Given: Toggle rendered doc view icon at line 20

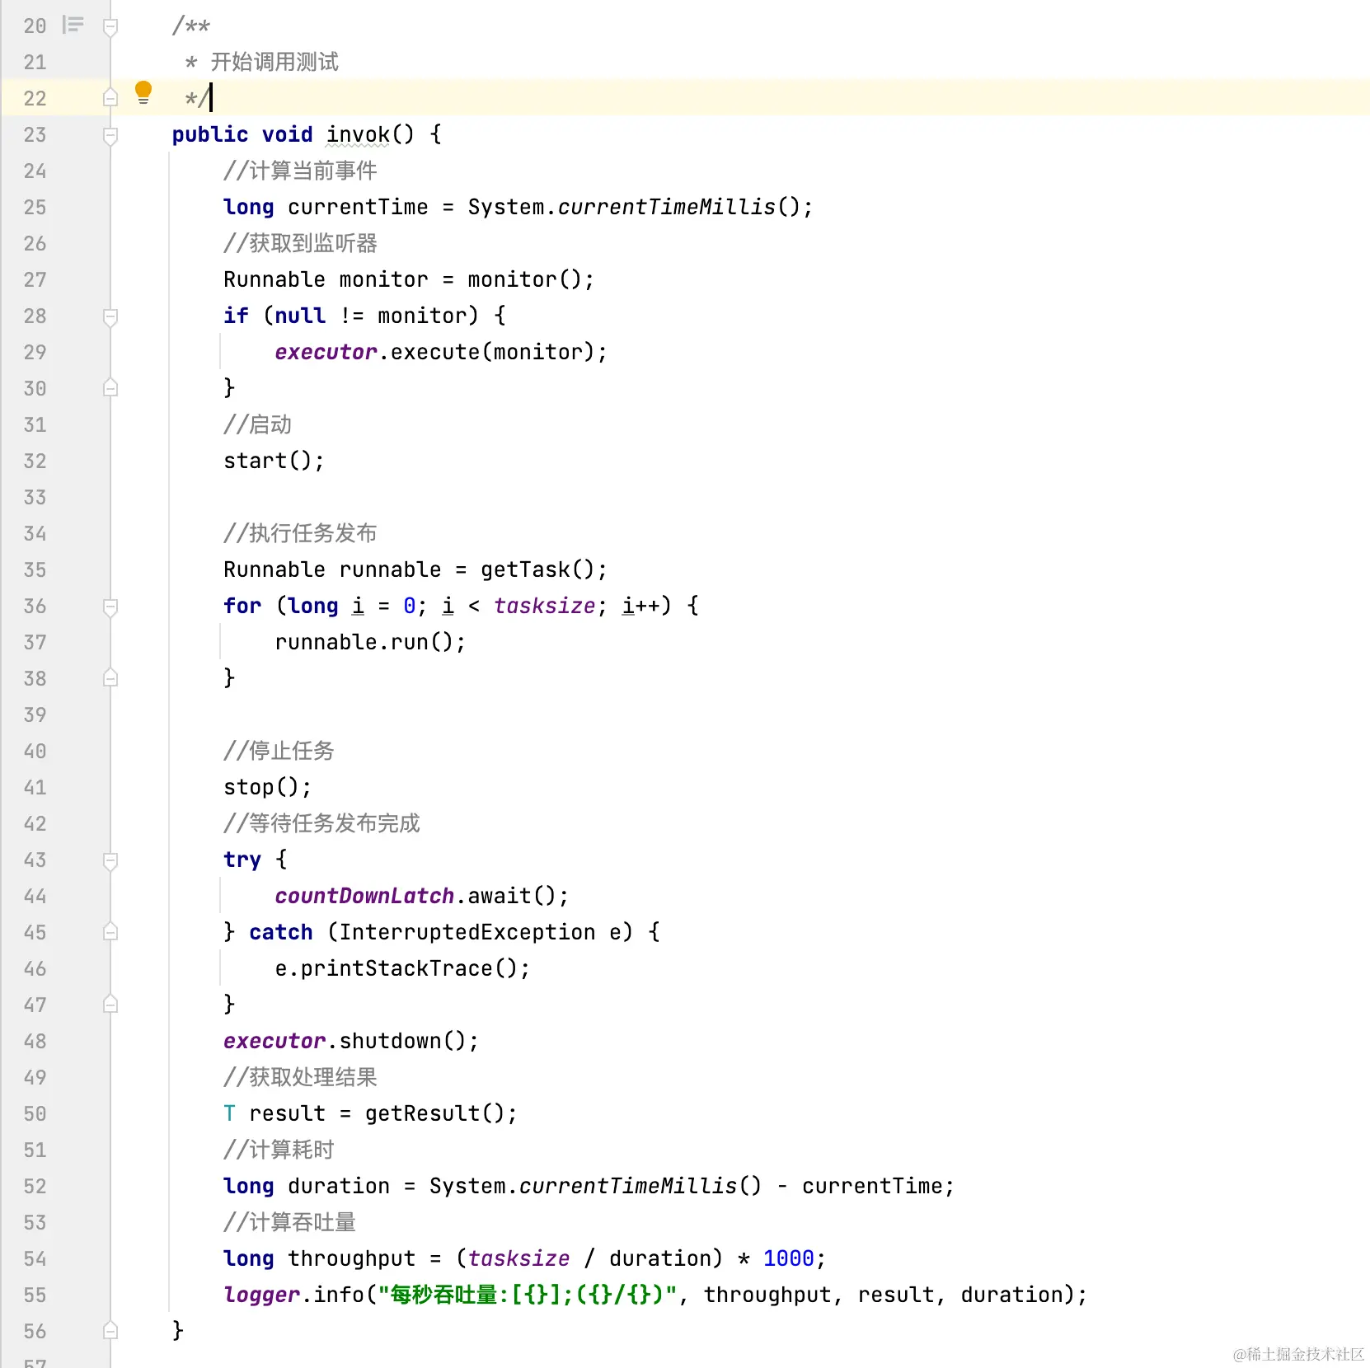Looking at the screenshot, I should tap(73, 25).
